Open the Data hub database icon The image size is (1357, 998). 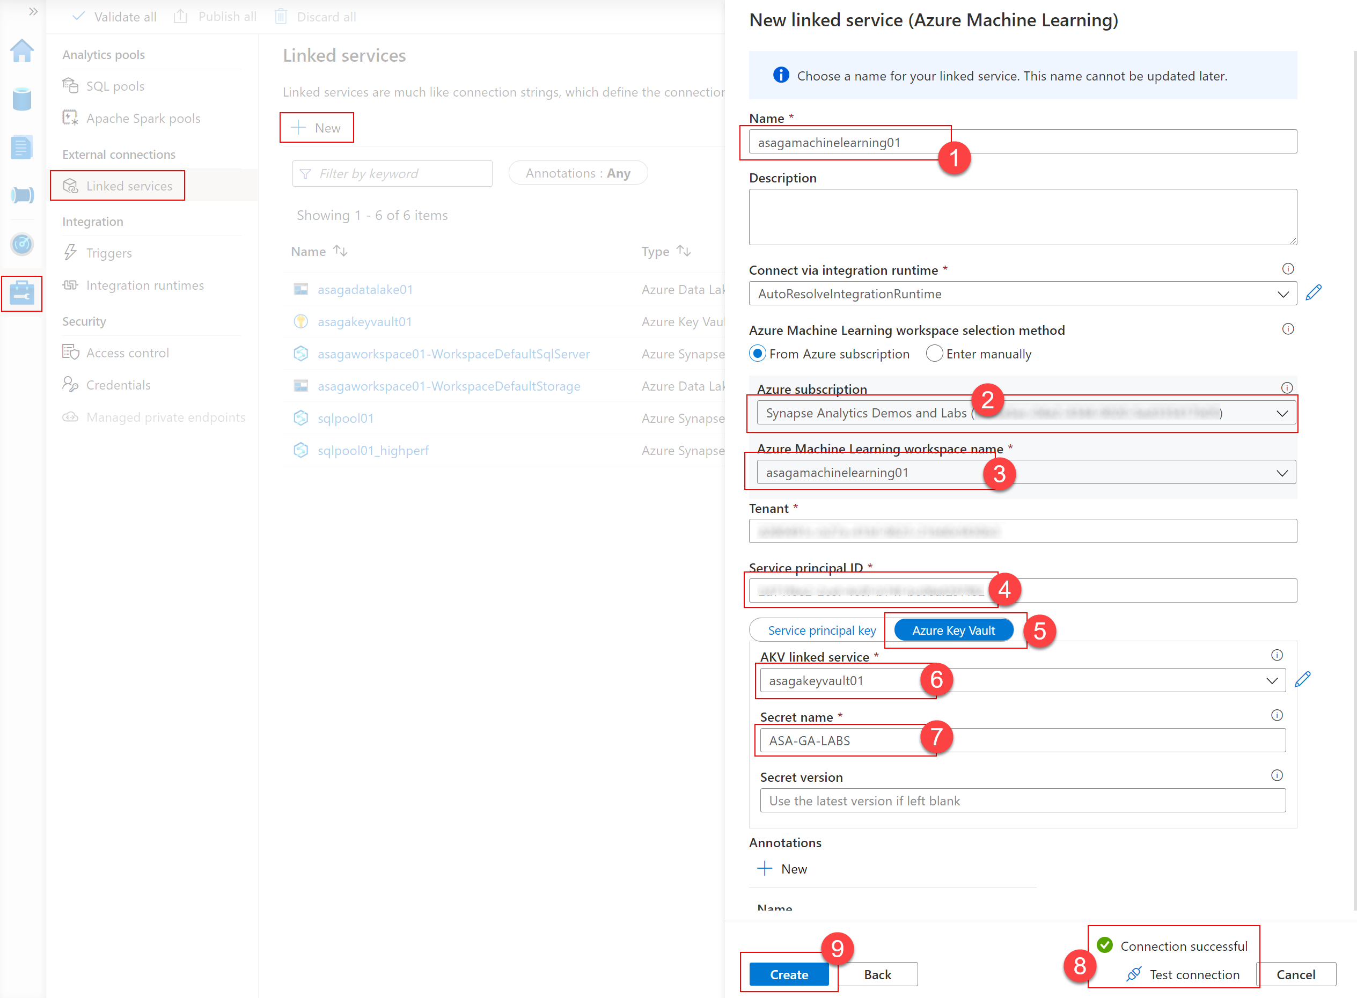click(22, 99)
